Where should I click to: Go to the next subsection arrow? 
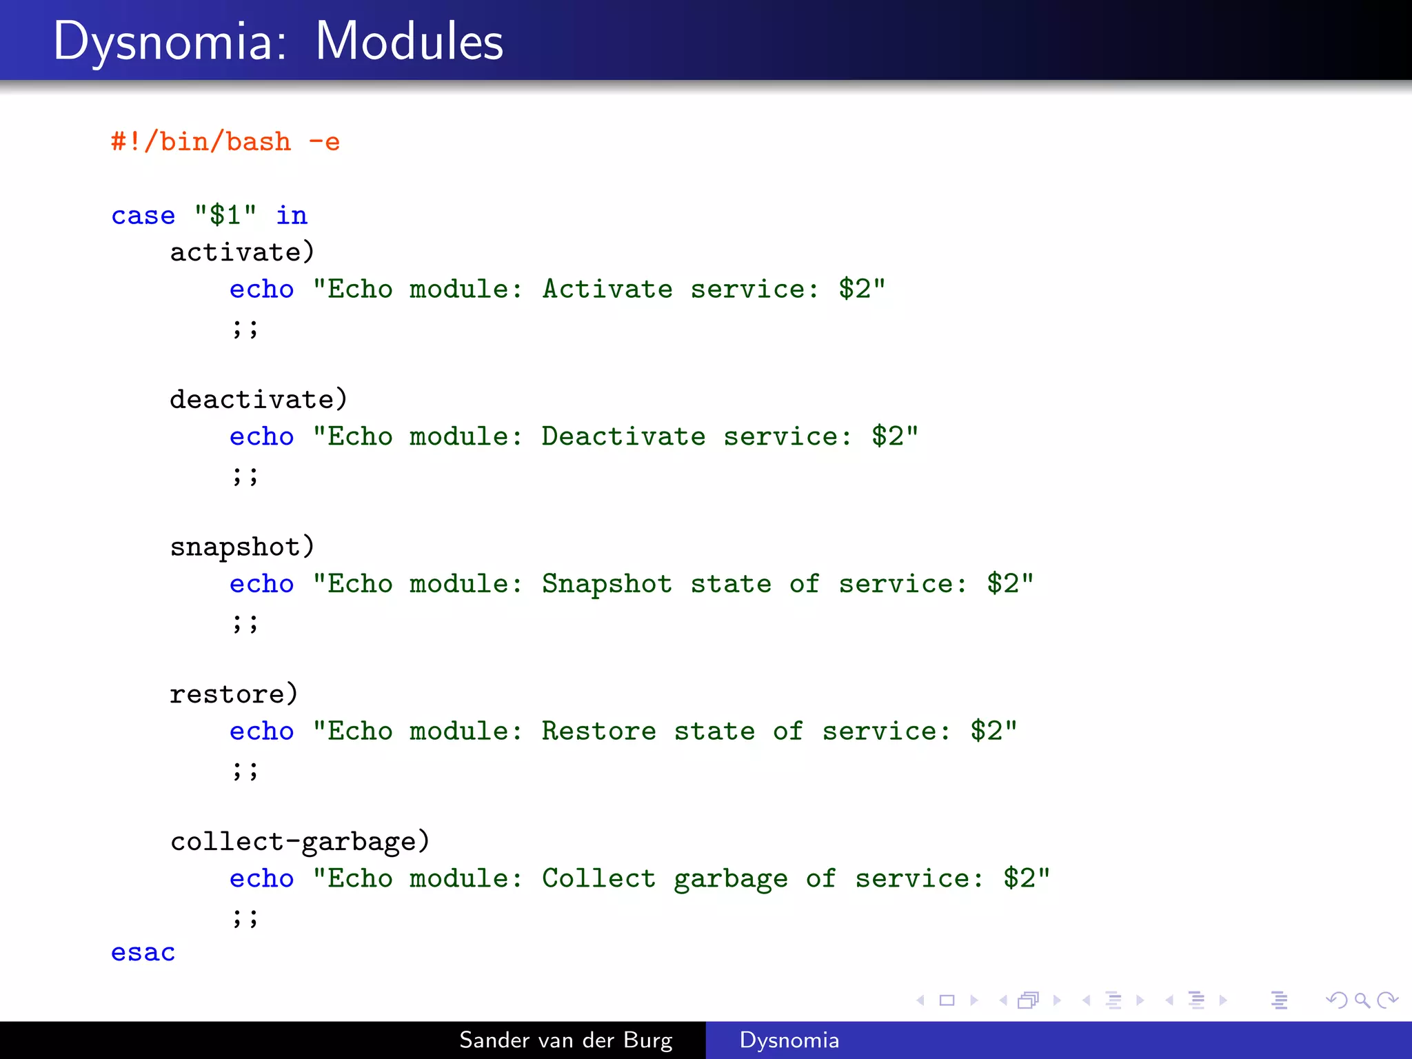[x=1140, y=1000]
